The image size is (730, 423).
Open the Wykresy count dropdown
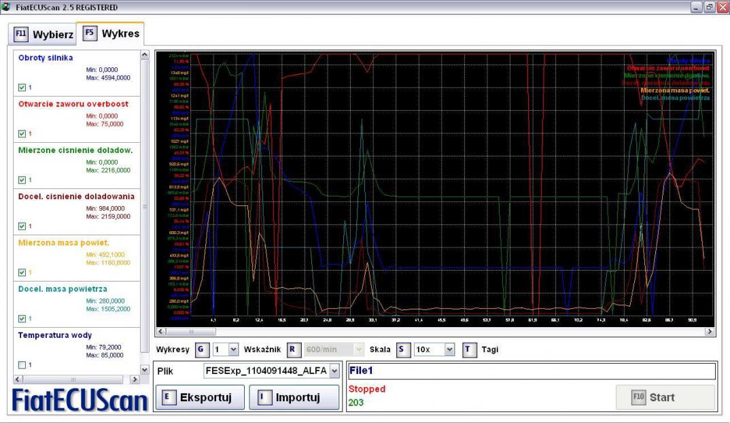pos(234,350)
